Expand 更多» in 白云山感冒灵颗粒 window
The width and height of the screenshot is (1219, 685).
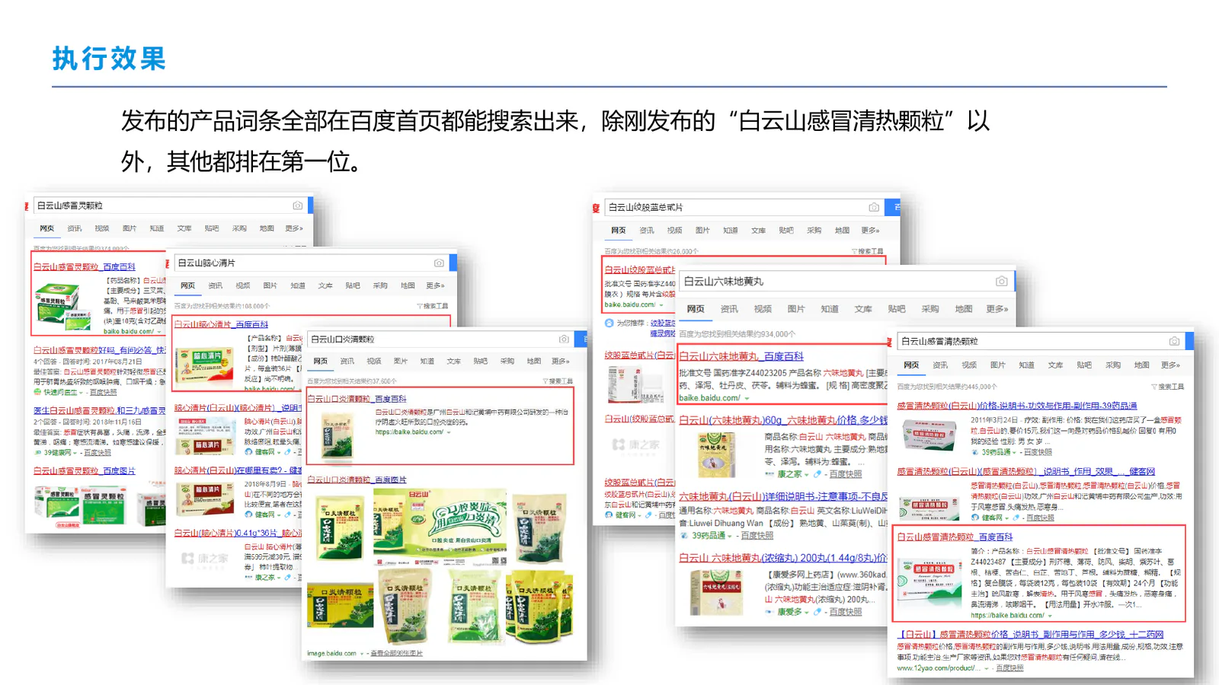293,228
